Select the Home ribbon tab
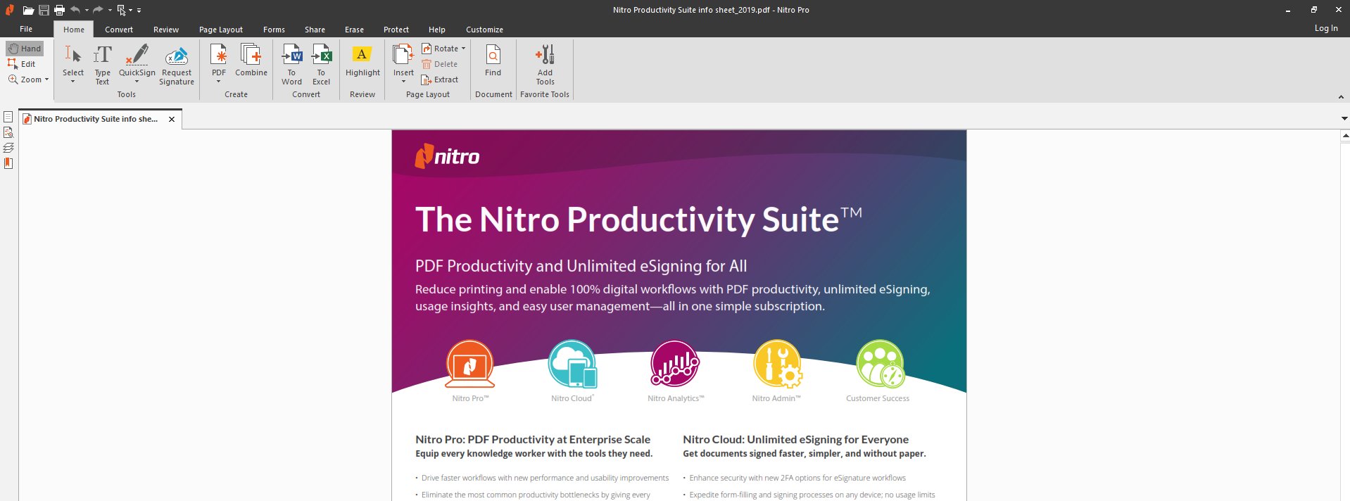The image size is (1350, 501). pyautogui.click(x=74, y=30)
